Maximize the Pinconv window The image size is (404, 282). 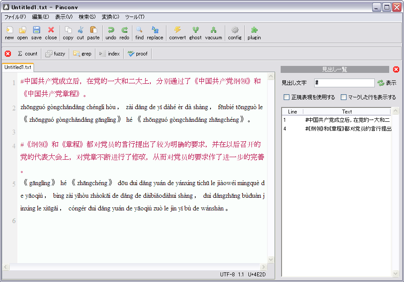pyautogui.click(x=387, y=7)
